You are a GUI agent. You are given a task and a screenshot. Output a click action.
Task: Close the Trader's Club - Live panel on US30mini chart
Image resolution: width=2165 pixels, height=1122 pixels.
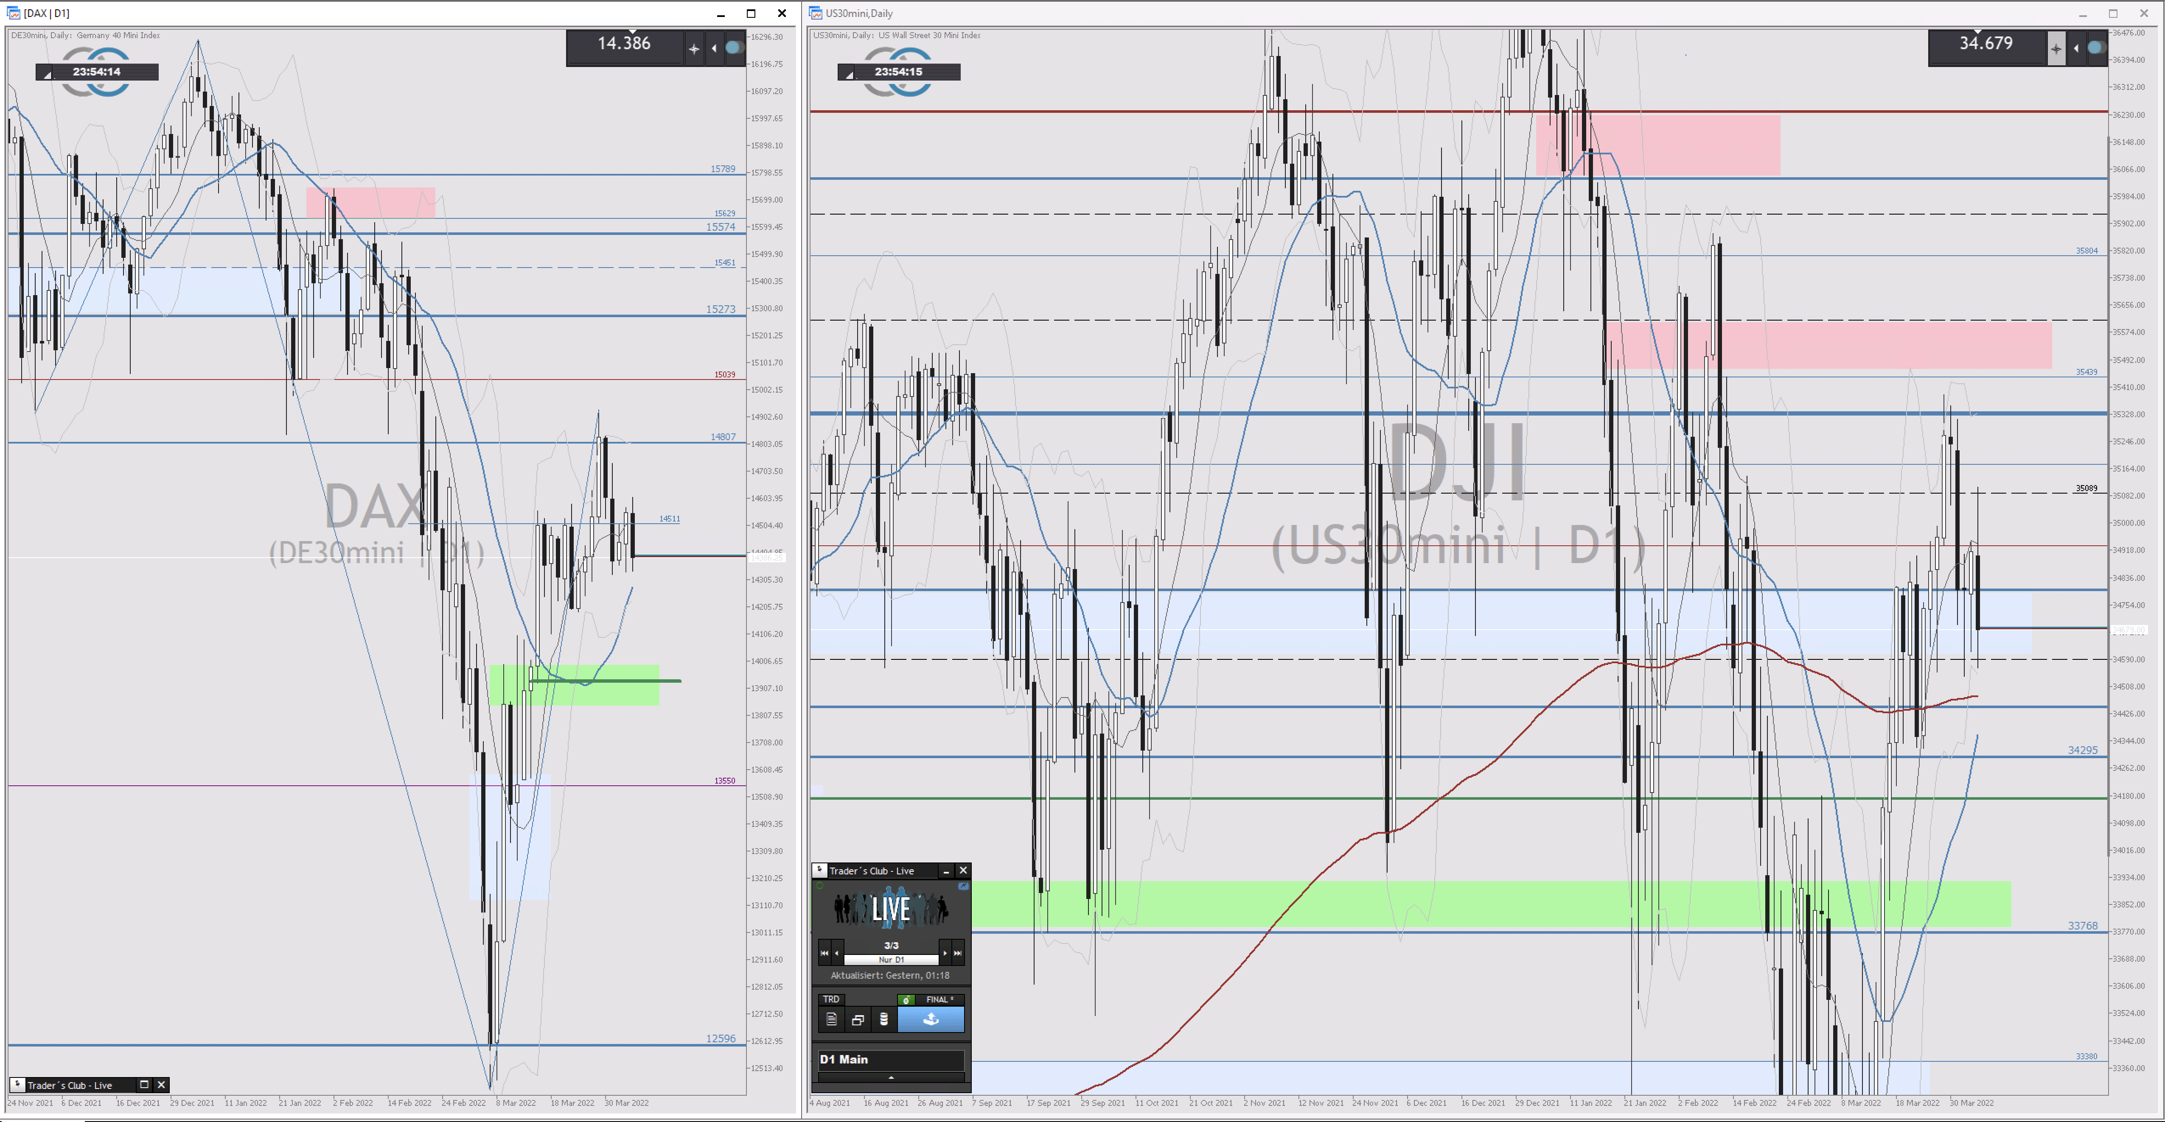tap(963, 871)
